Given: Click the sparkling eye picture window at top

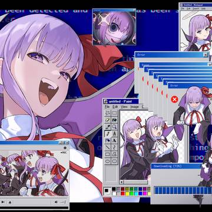Looking at the screenshot, I should [x=114, y=28].
